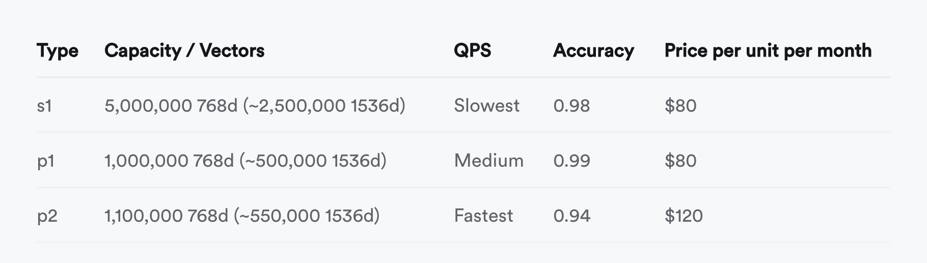This screenshot has width=927, height=263.
Task: Click the 1,100,000 768d capacity cell
Action: (x=242, y=216)
